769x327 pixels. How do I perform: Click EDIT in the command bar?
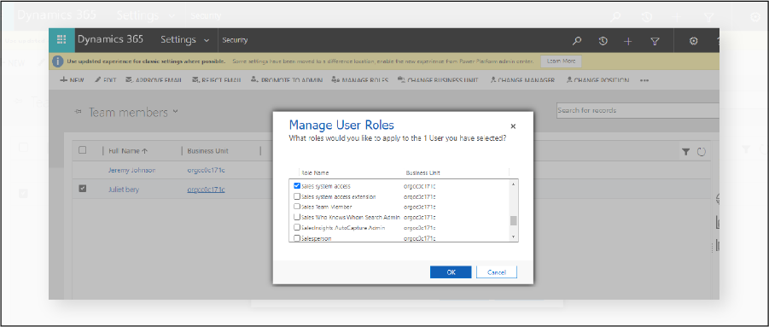point(106,80)
